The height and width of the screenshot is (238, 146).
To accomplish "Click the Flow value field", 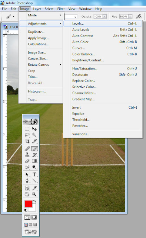I will 123,16.
